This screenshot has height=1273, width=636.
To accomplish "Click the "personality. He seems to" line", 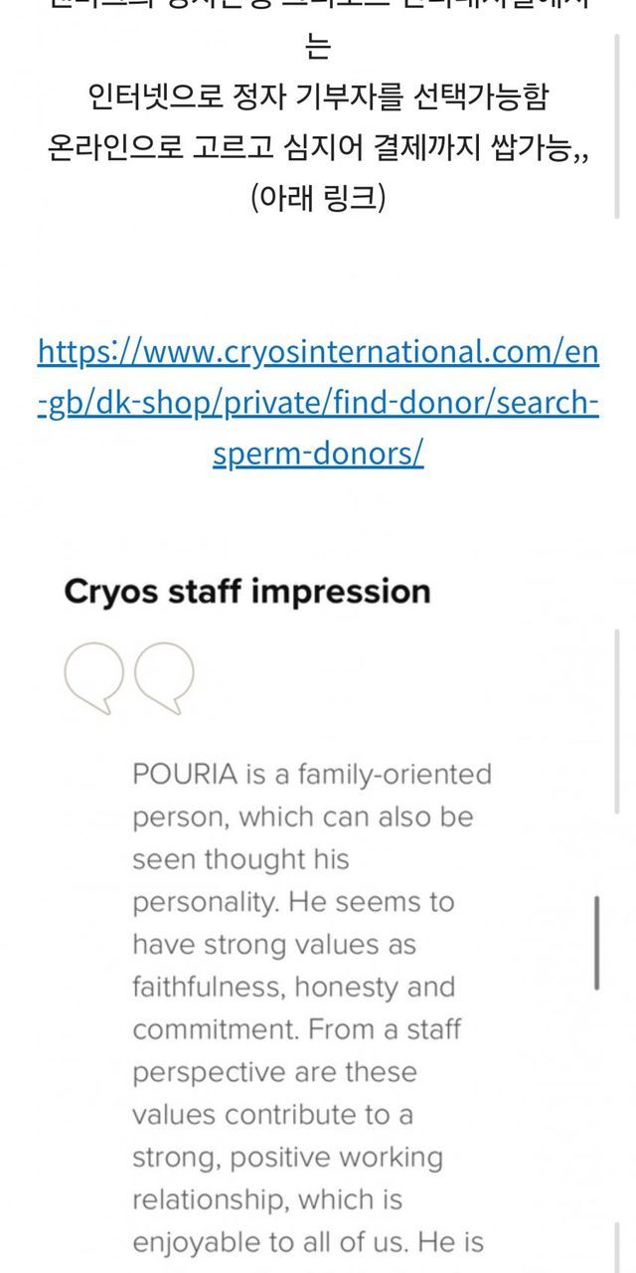I will [293, 902].
